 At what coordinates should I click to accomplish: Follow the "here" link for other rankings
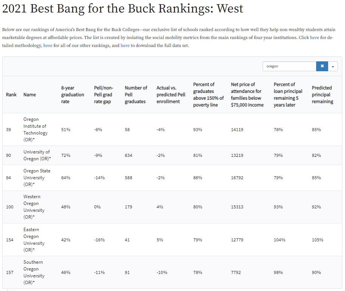48,45
